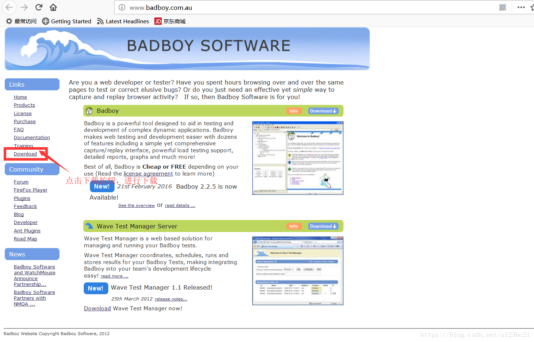This screenshot has height=342, width=534.
Task: Open the Forum community link
Action: coord(21,182)
